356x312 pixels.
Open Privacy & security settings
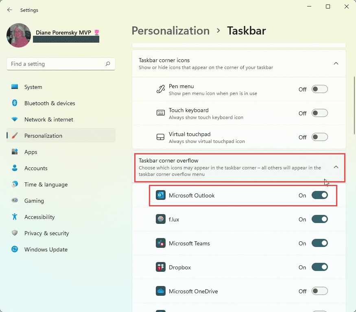click(61, 233)
